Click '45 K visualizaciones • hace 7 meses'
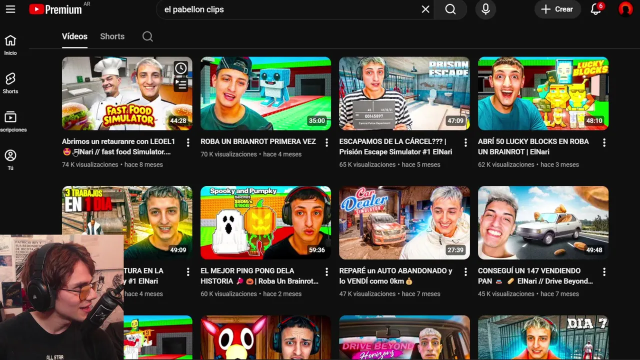This screenshot has width=640, height=360. click(528, 293)
